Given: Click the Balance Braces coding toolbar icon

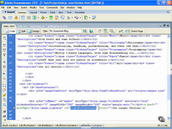Looking at the screenshot, I should (x=4, y=66).
